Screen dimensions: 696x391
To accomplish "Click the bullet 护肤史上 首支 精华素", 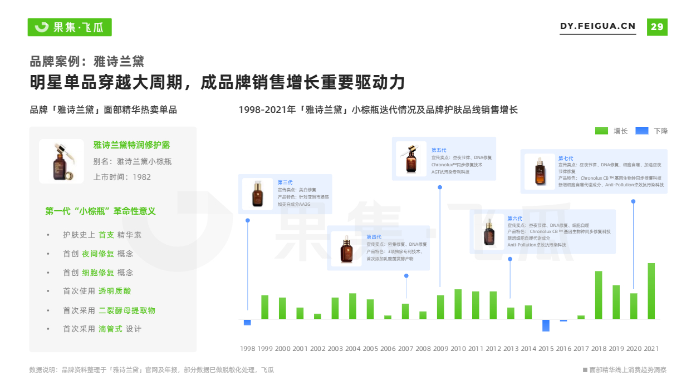I will [102, 235].
